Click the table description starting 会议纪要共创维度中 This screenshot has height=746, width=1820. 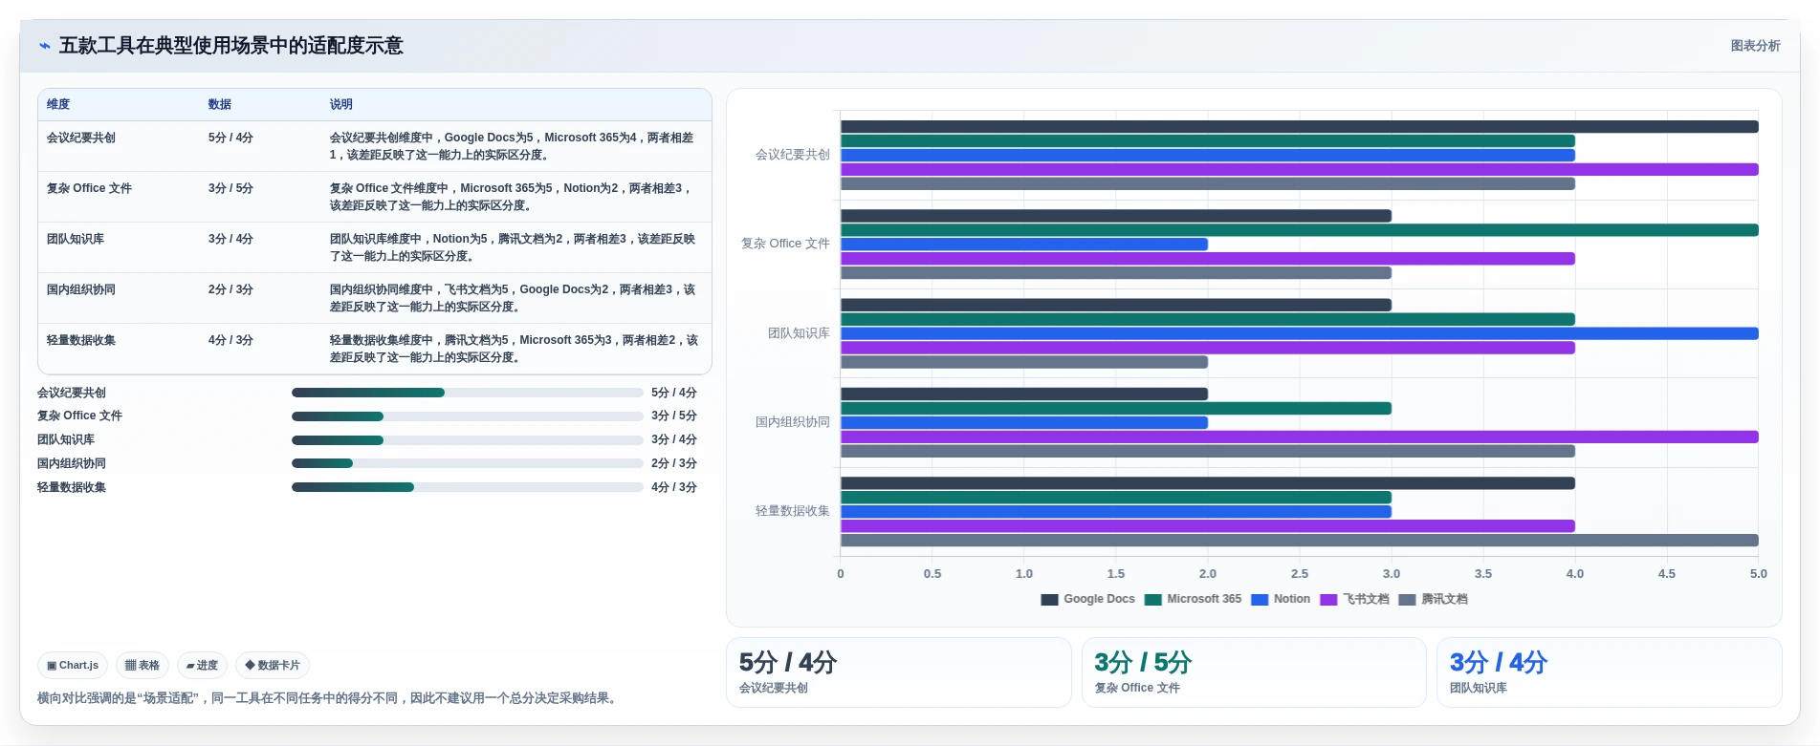click(513, 146)
